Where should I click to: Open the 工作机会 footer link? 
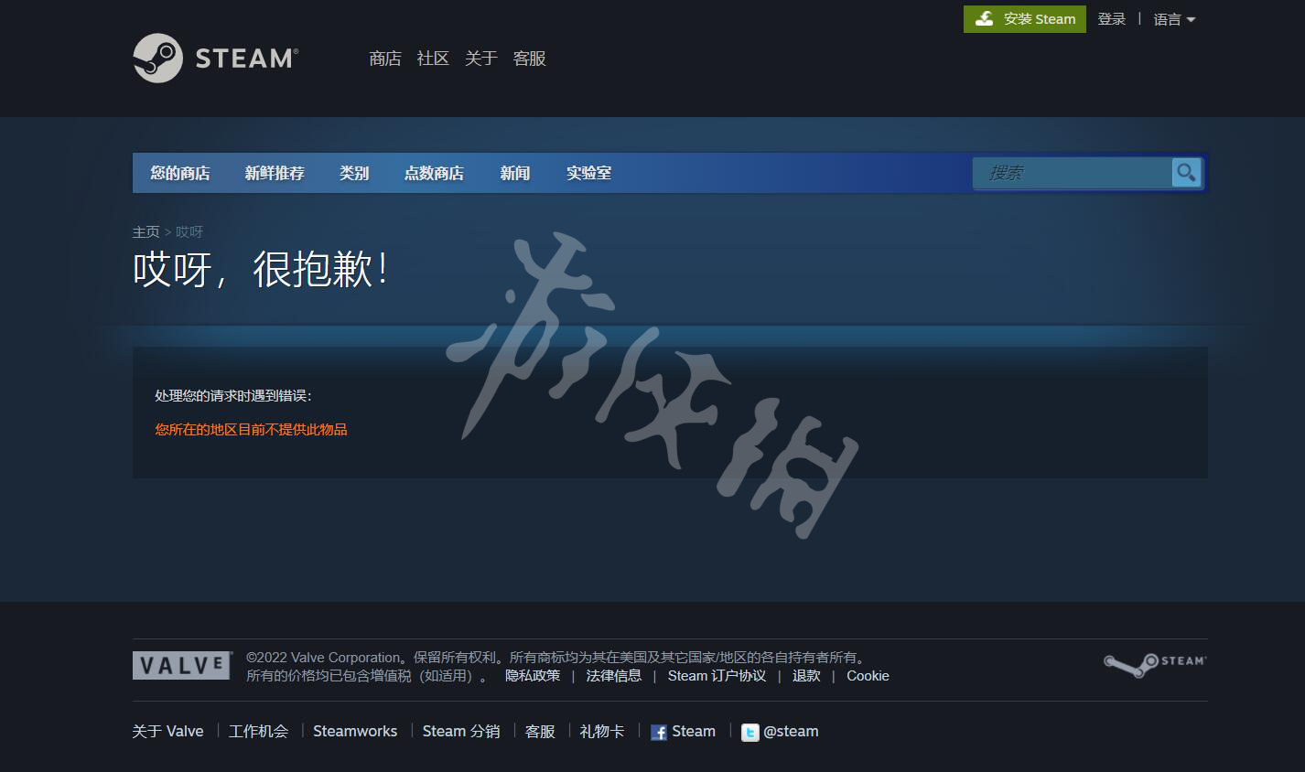(x=258, y=732)
